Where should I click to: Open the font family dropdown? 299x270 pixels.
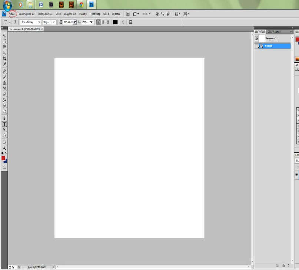(39, 22)
